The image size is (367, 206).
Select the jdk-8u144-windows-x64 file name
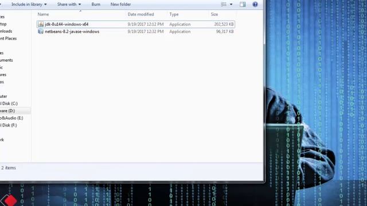(67, 24)
